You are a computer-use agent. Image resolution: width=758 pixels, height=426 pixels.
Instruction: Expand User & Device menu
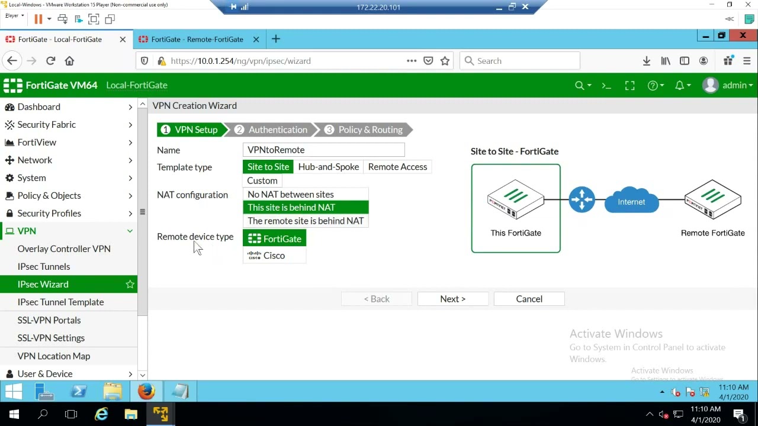pos(69,374)
